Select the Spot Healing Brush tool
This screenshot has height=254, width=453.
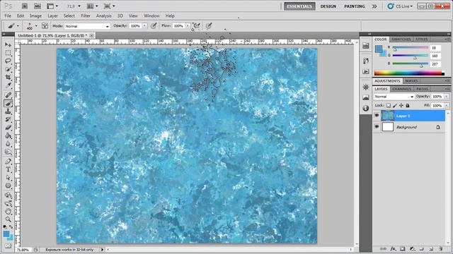[8, 95]
